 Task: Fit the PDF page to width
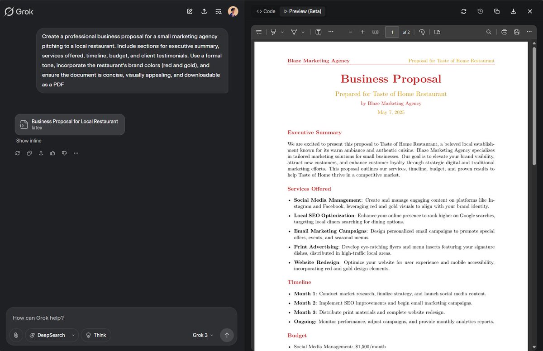tap(375, 32)
